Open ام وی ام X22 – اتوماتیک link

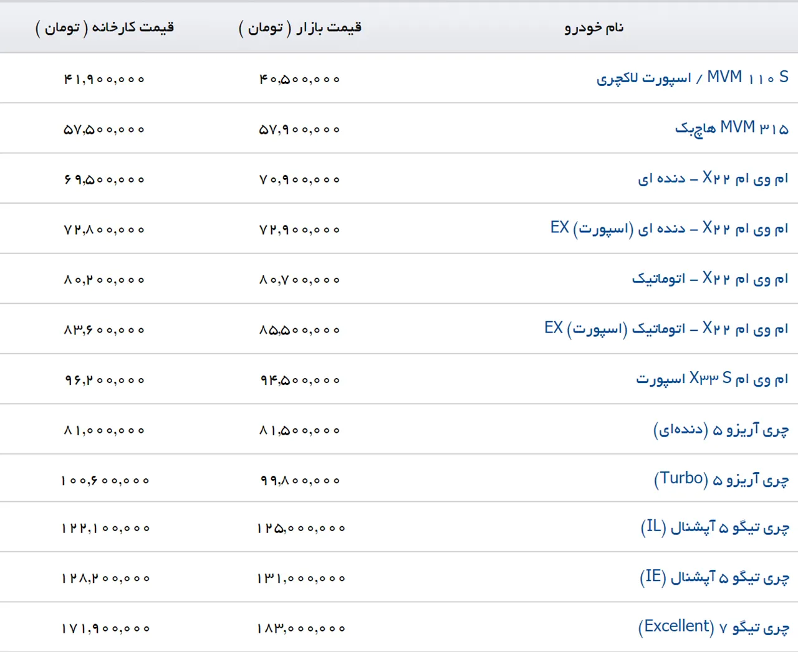[x=711, y=278]
